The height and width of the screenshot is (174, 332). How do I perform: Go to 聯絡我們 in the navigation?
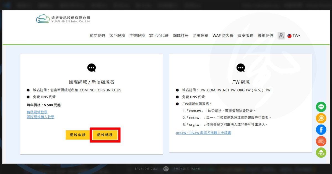[266, 35]
